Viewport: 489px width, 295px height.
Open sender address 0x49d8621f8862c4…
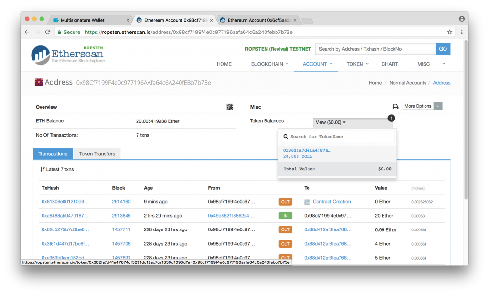231,216
